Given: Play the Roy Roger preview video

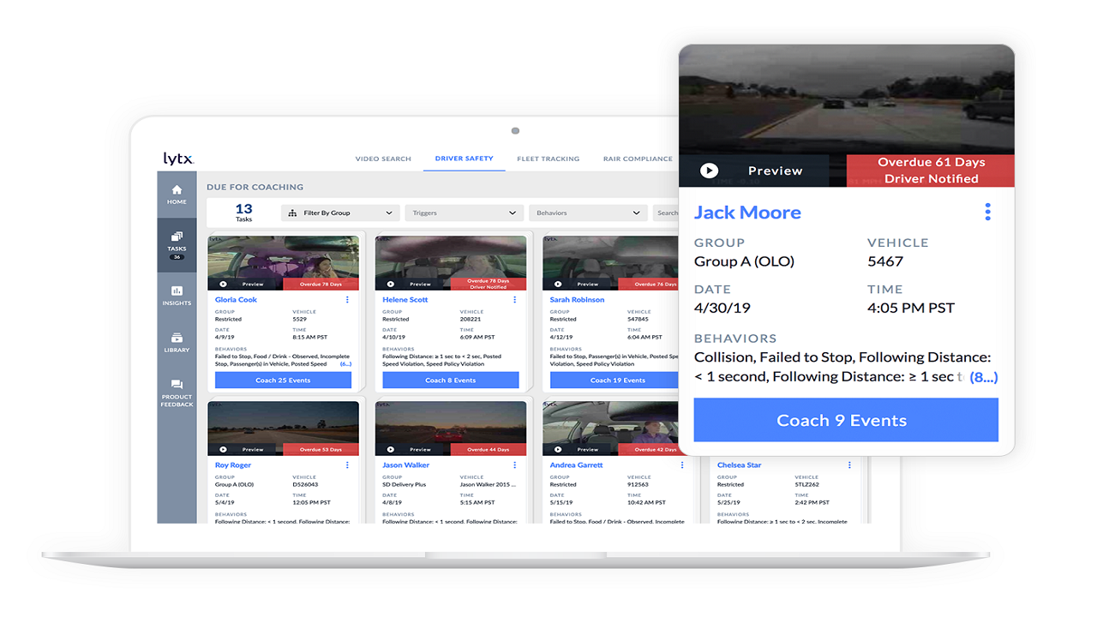Looking at the screenshot, I should click(224, 449).
